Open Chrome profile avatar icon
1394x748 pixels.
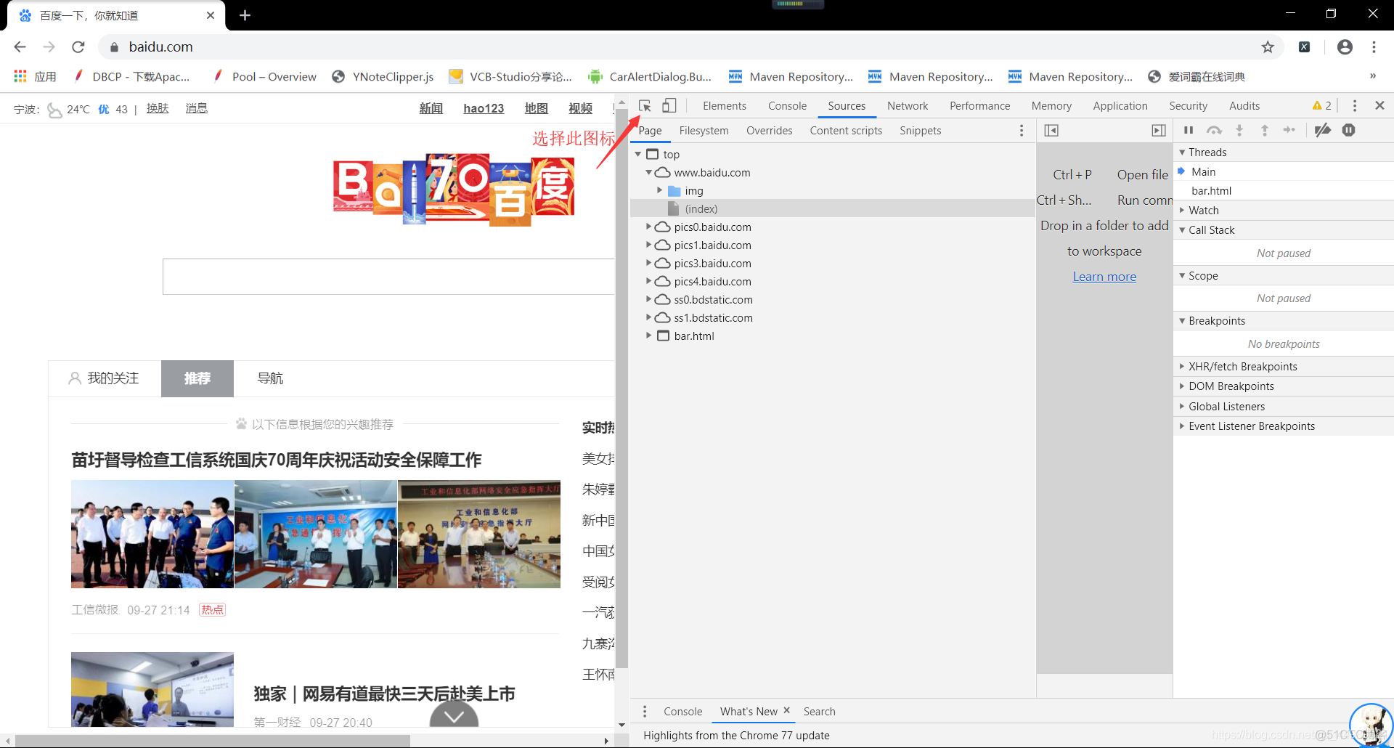coord(1345,47)
